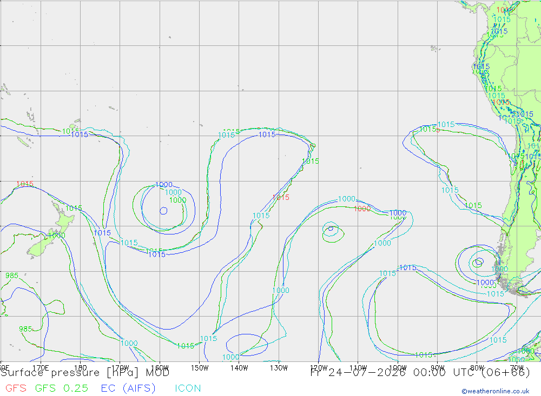Image resolution: width=541 pixels, height=396 pixels.
Task: Click the 180 longitude label
Action: [81, 368]
